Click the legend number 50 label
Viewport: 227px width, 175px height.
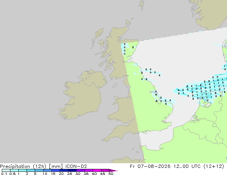[x=111, y=174]
